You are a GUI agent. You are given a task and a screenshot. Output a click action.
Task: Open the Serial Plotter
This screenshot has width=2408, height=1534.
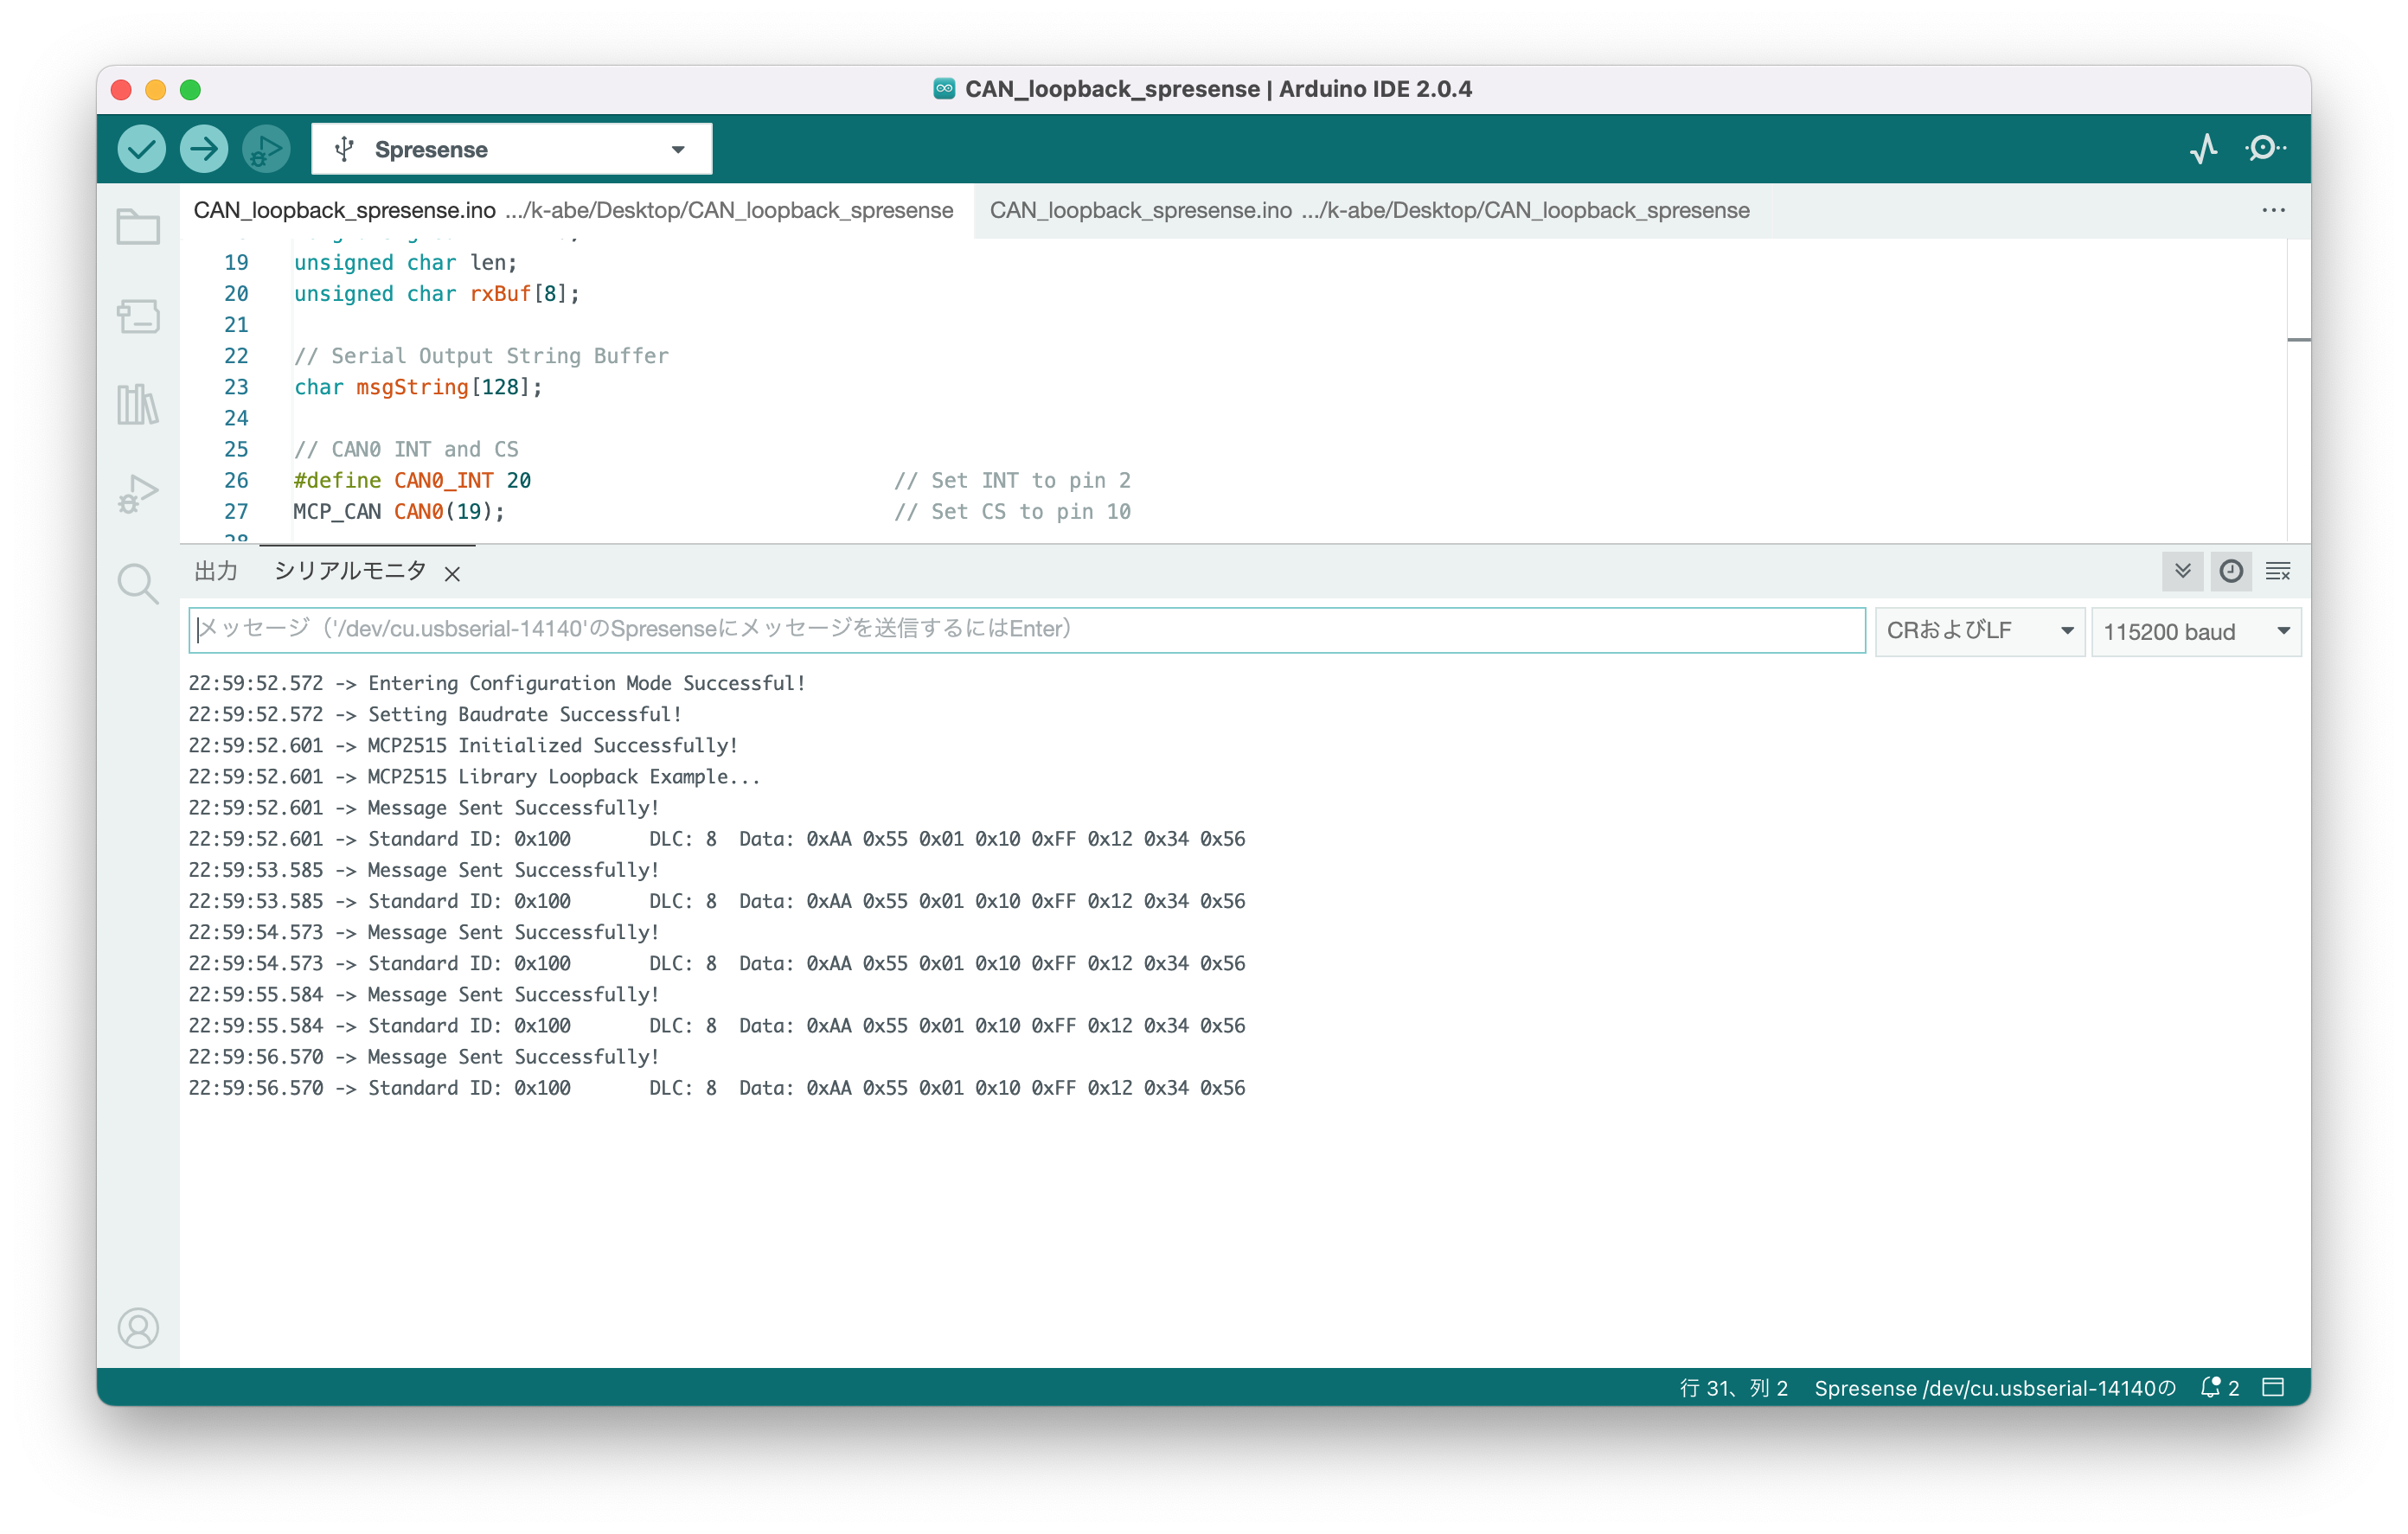2203,149
